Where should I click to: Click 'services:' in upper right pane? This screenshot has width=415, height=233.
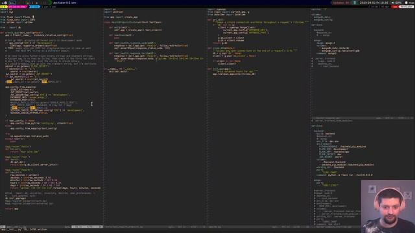[x=317, y=25]
